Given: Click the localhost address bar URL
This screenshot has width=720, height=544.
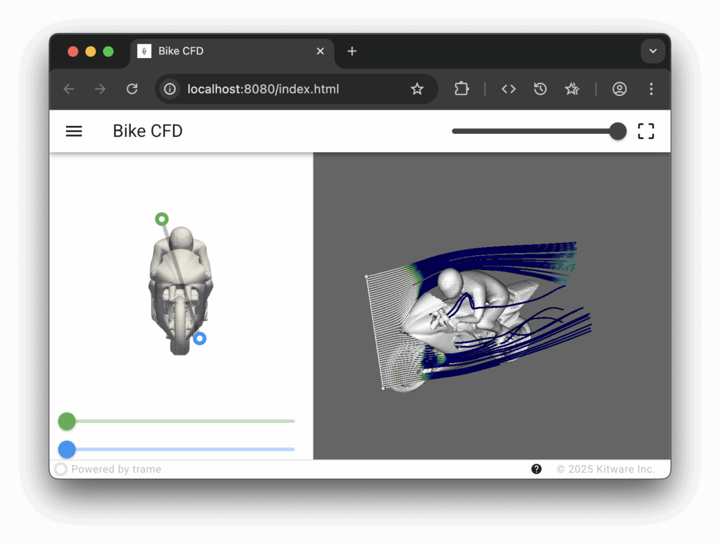Looking at the screenshot, I should (x=264, y=89).
